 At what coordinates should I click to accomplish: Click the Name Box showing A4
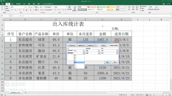5,16
